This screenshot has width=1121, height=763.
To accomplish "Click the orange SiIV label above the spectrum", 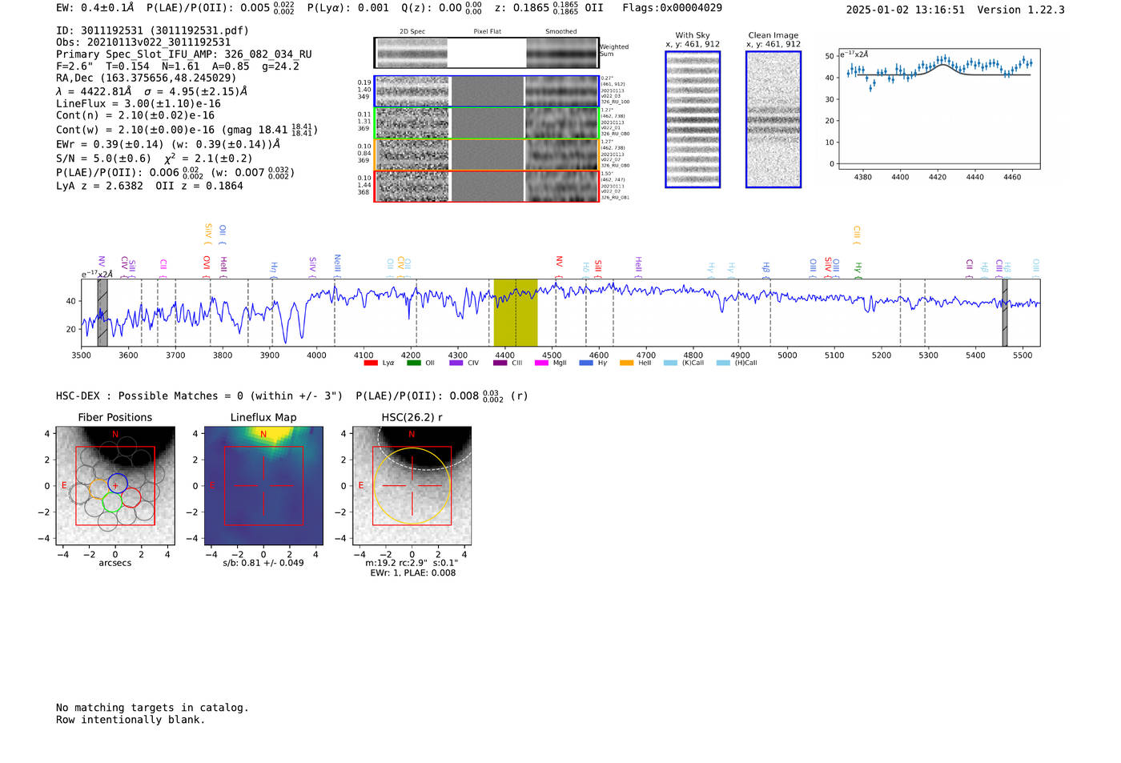I will [x=208, y=234].
